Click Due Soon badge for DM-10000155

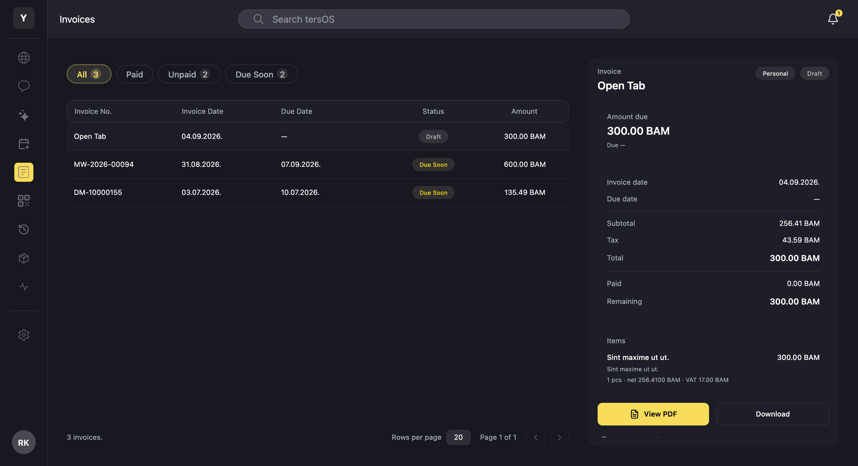433,192
